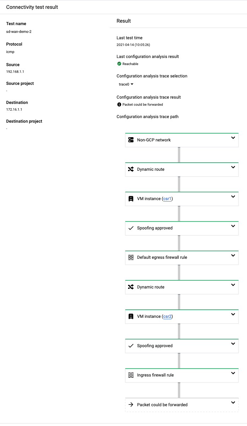Screen dimensions: 247x426
Task: Open the csr1 VM instance link
Action: (x=167, y=199)
